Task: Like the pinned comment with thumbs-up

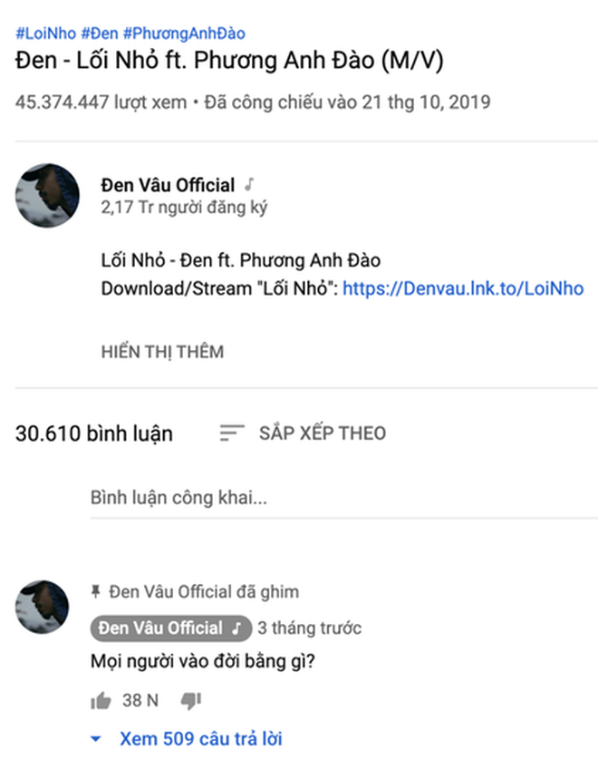Action: (101, 700)
